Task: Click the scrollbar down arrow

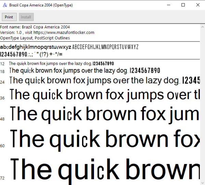Action: tap(203, 183)
